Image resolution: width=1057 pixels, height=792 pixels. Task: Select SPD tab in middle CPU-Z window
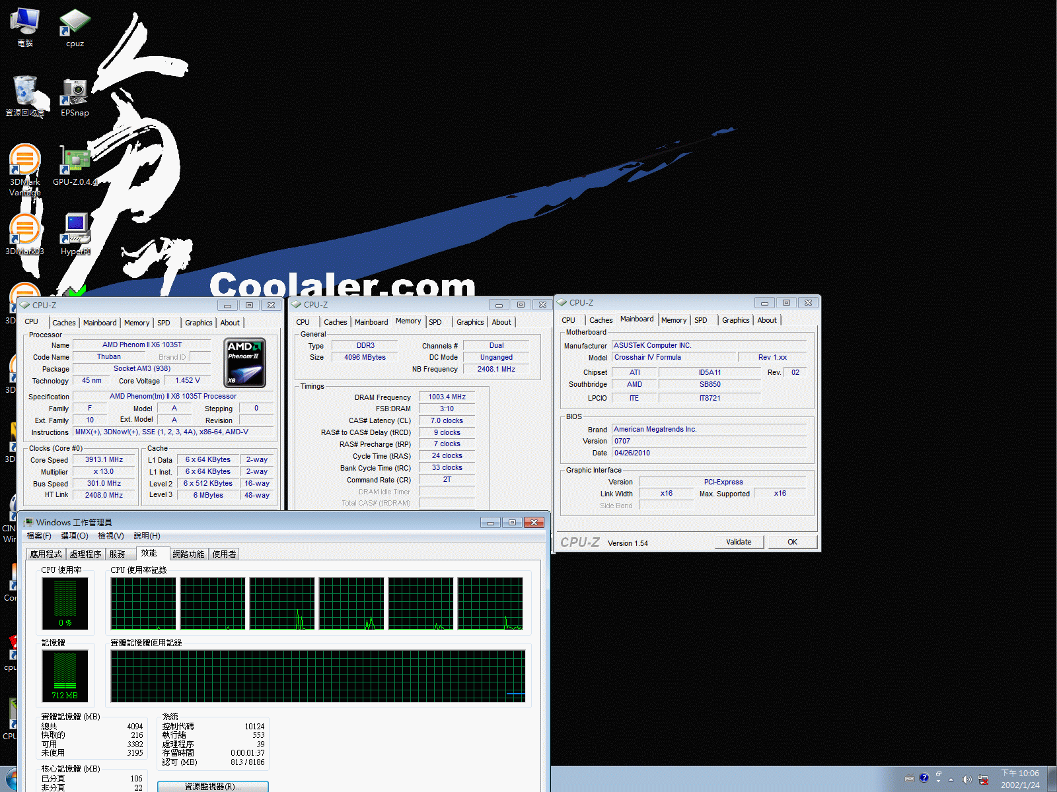tap(435, 322)
